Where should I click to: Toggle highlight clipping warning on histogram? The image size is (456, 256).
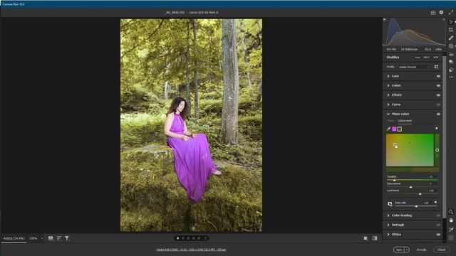coord(444,19)
